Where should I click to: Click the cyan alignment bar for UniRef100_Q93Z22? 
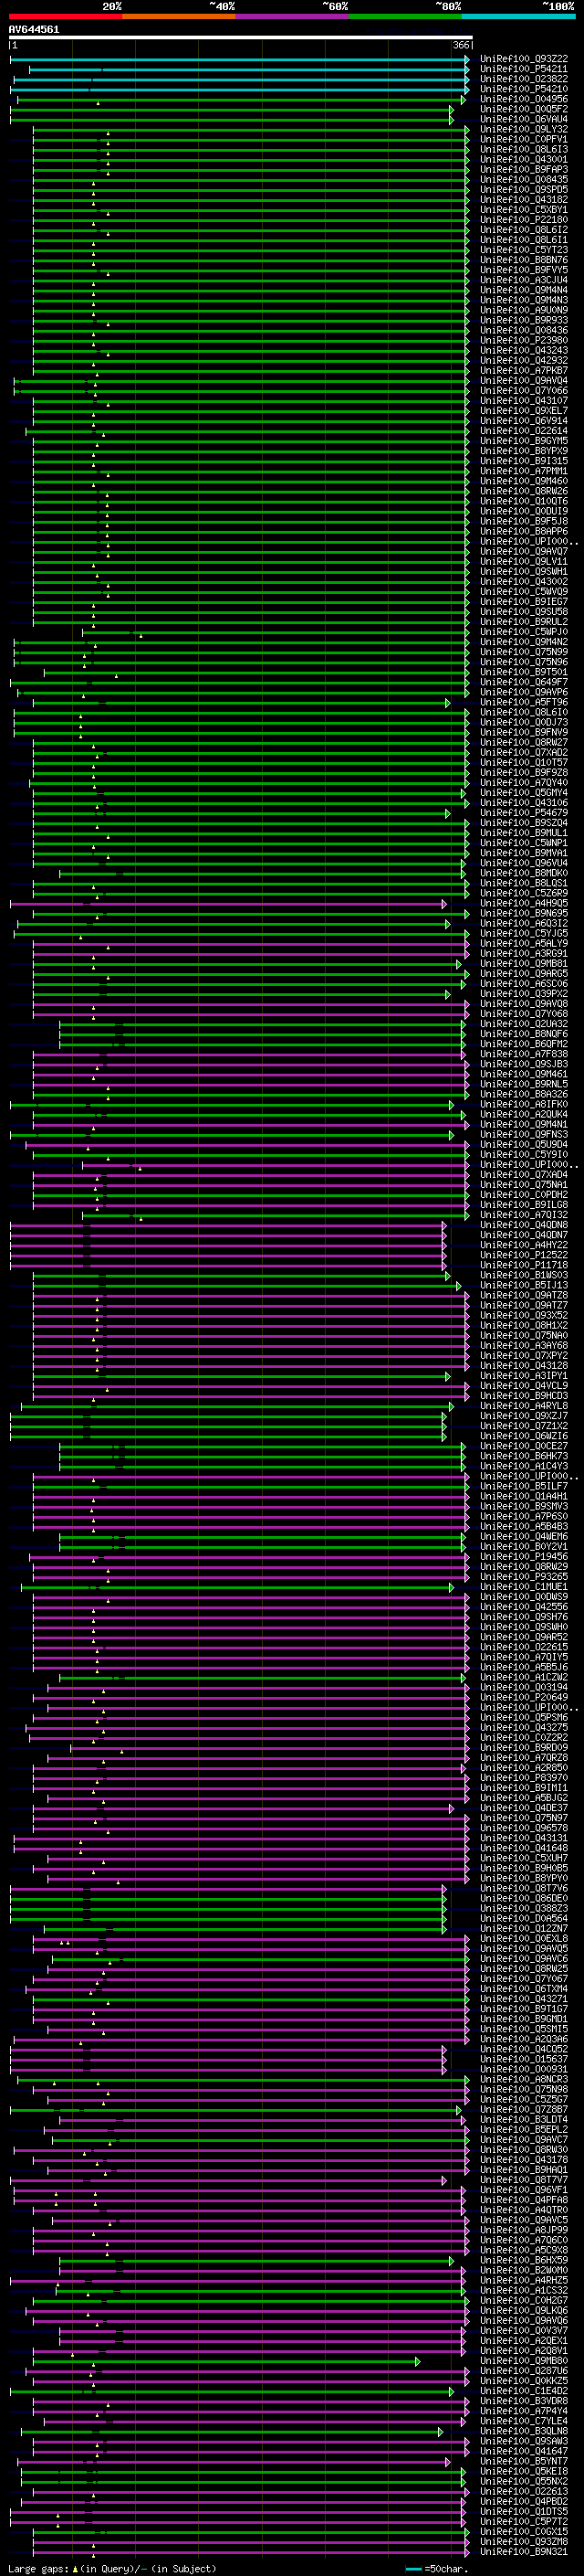240,59
